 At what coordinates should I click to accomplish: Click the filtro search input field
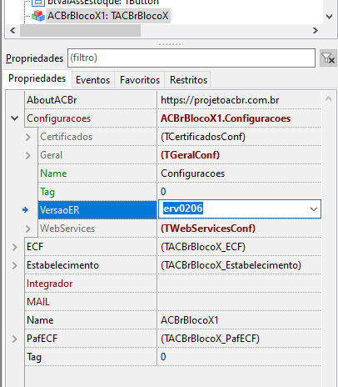tap(191, 58)
